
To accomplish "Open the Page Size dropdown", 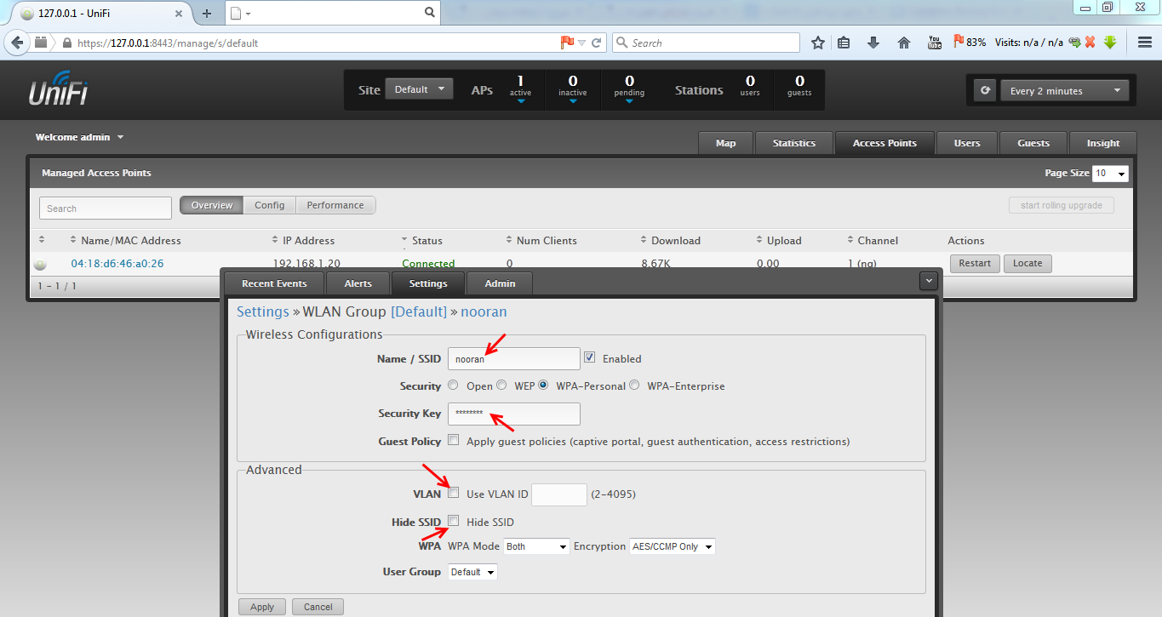I will pyautogui.click(x=1111, y=174).
